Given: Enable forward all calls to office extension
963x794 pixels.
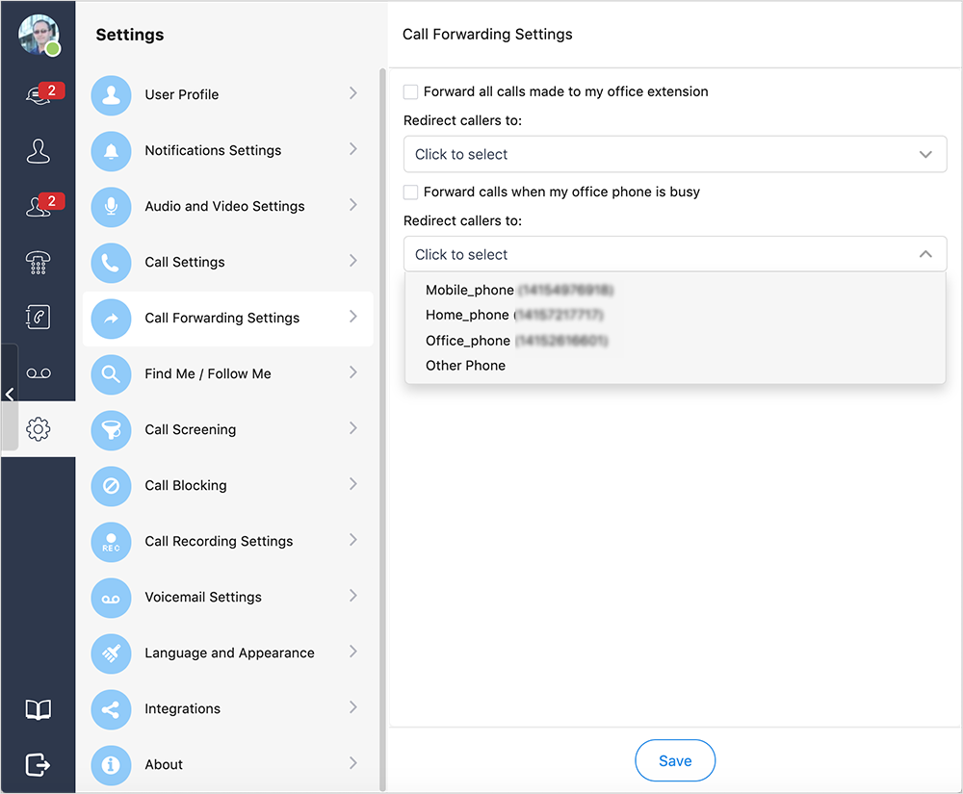Looking at the screenshot, I should 411,92.
